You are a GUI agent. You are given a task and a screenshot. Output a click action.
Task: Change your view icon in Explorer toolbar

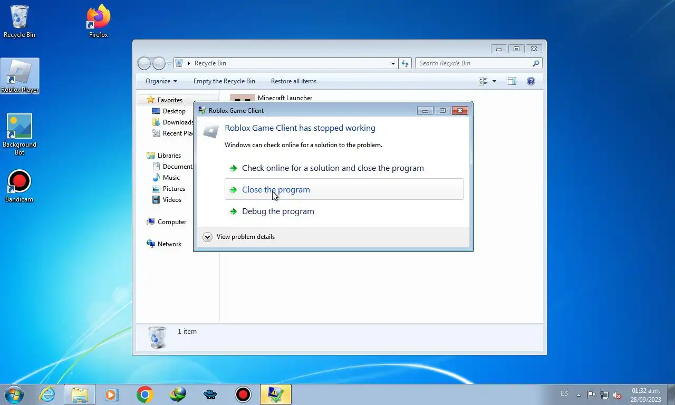pyautogui.click(x=483, y=81)
